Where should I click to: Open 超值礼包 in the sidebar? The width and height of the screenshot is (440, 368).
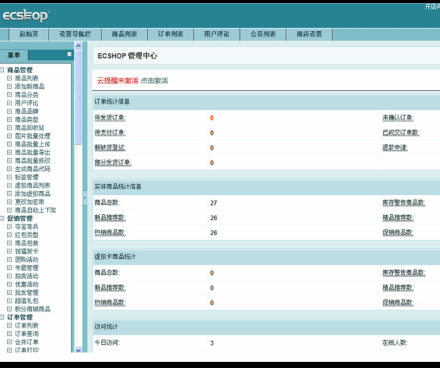(x=26, y=301)
